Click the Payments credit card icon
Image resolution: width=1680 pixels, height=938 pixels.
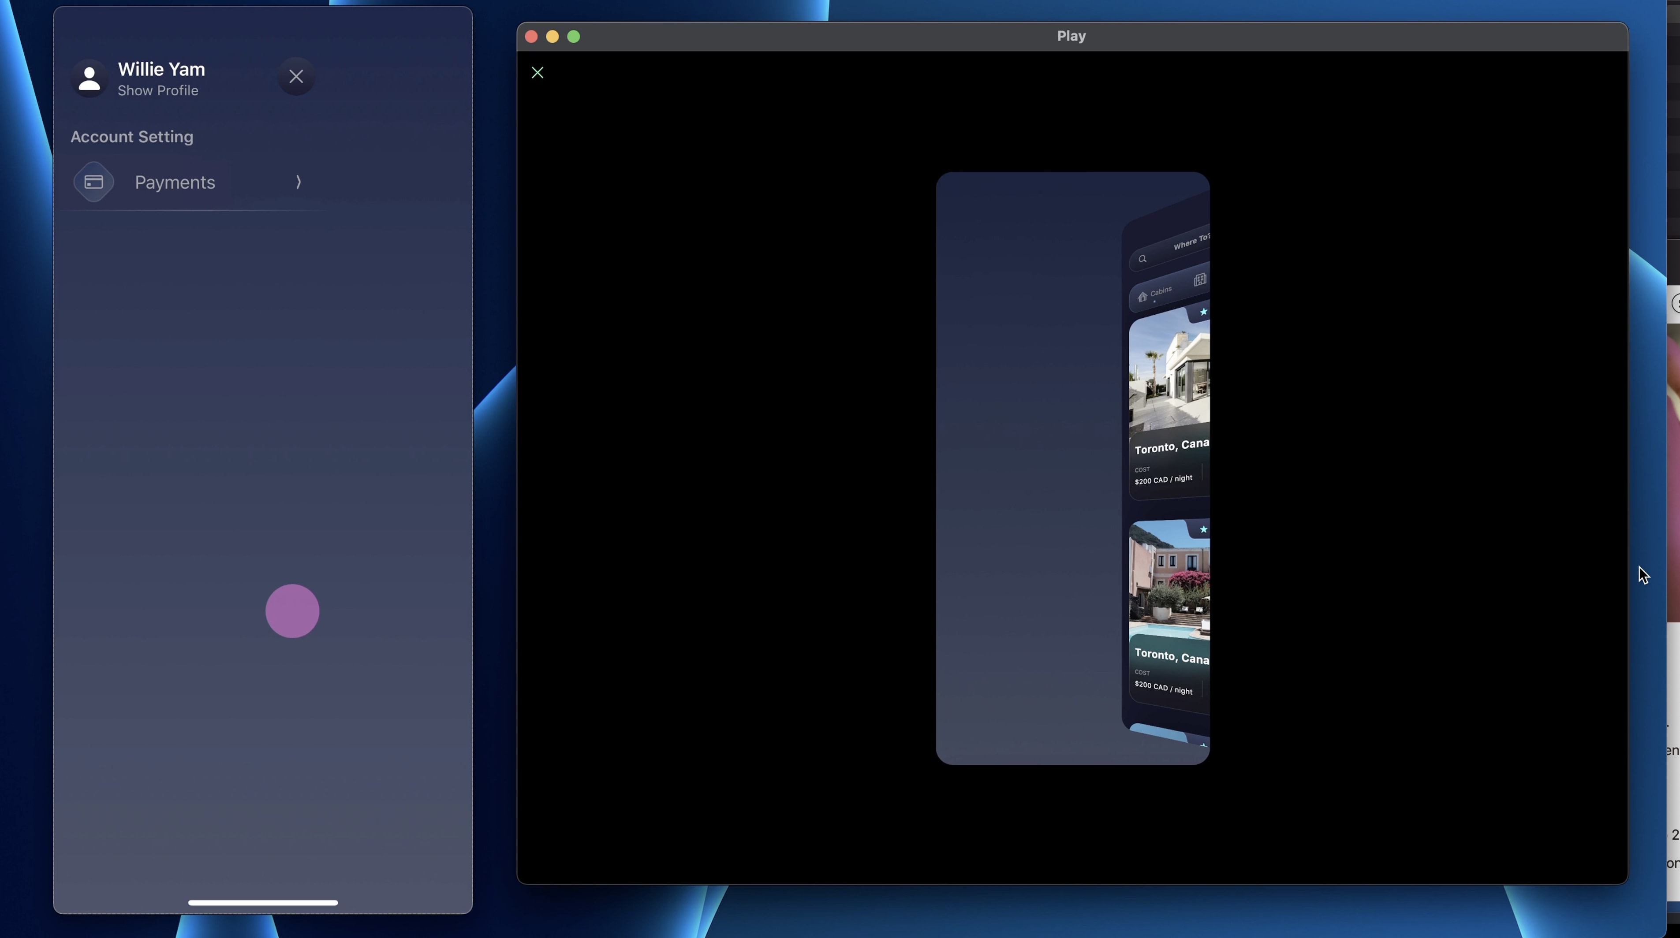coord(94,182)
